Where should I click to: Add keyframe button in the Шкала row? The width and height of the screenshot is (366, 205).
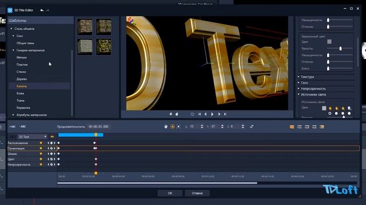pyautogui.click(x=51, y=154)
